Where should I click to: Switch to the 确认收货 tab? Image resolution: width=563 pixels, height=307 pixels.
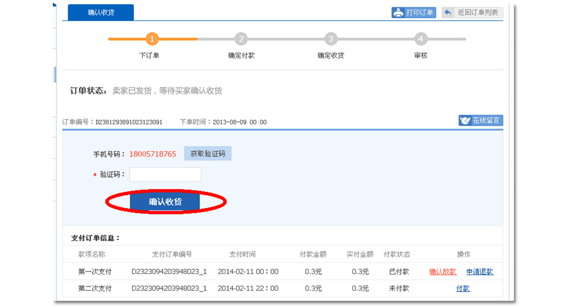pos(101,12)
